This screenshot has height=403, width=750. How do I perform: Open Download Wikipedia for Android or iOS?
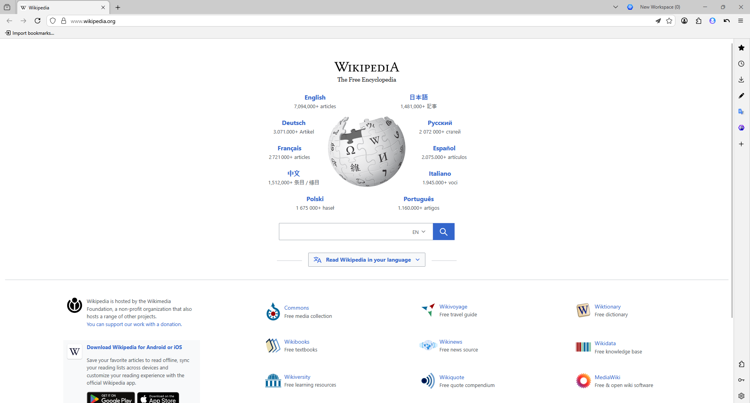pos(134,348)
